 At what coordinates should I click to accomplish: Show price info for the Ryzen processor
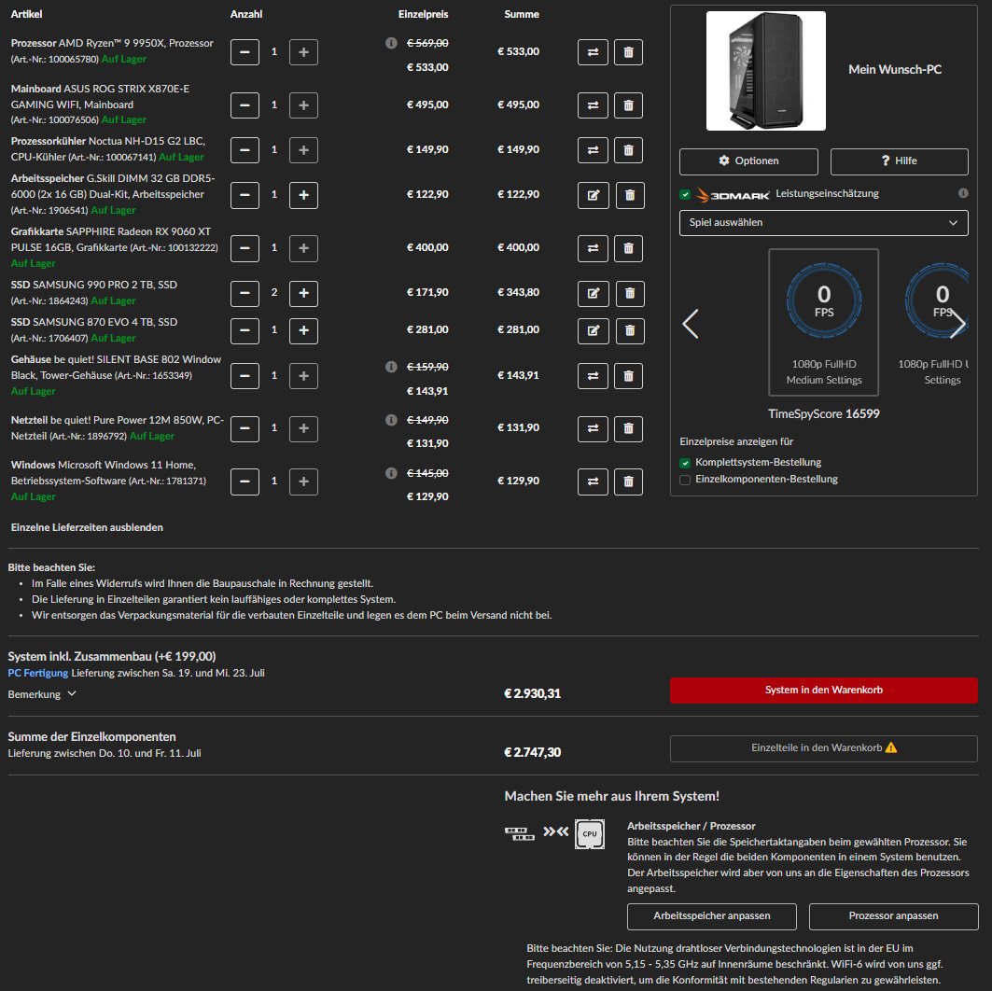point(391,43)
